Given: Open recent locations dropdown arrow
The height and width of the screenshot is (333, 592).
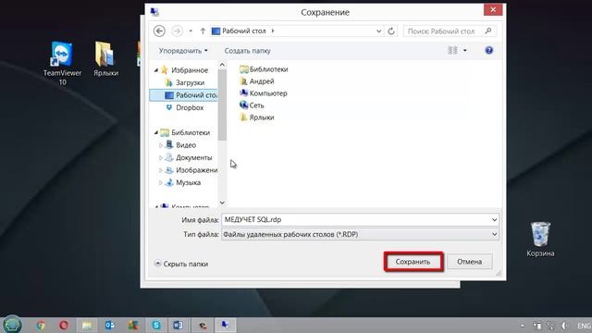Looking at the screenshot, I should [191, 31].
